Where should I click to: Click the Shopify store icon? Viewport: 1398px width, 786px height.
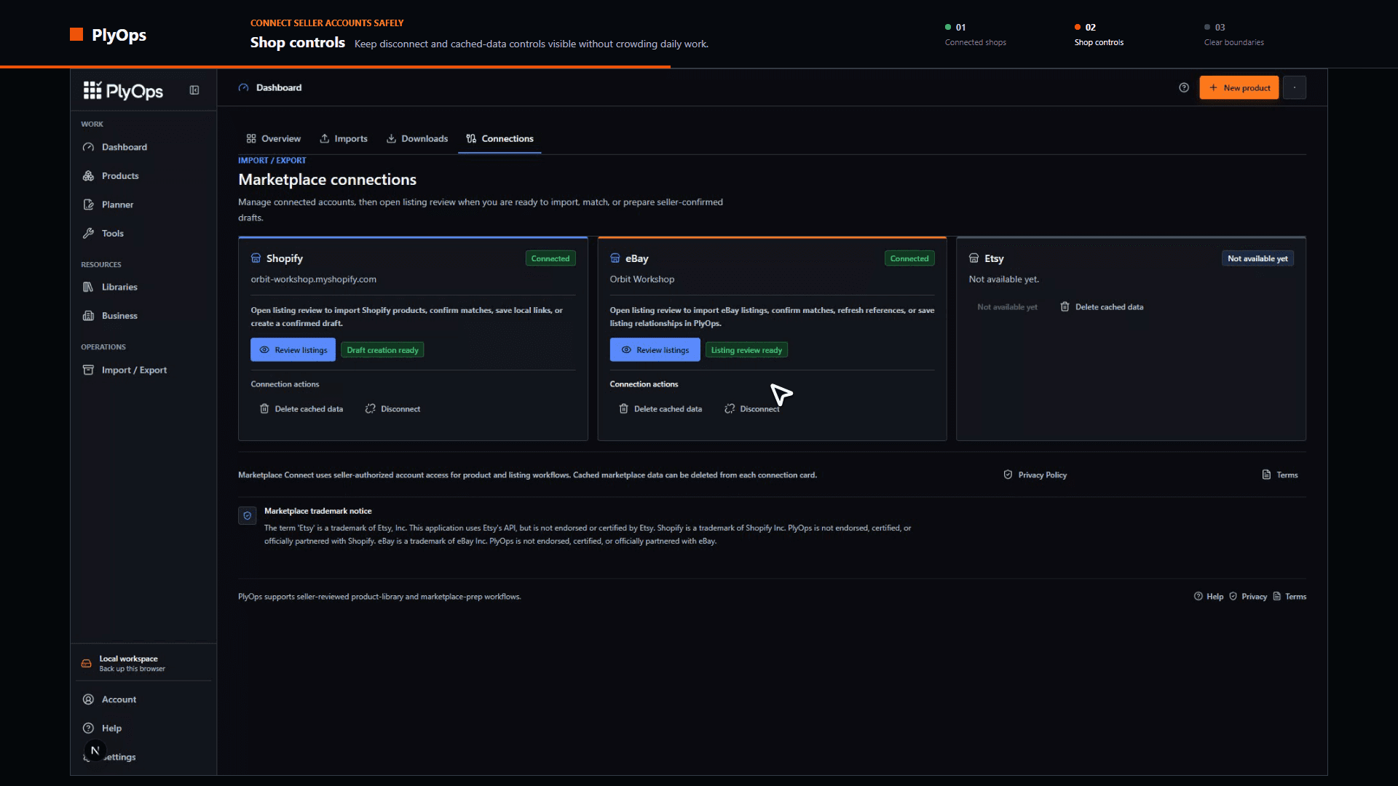(256, 258)
